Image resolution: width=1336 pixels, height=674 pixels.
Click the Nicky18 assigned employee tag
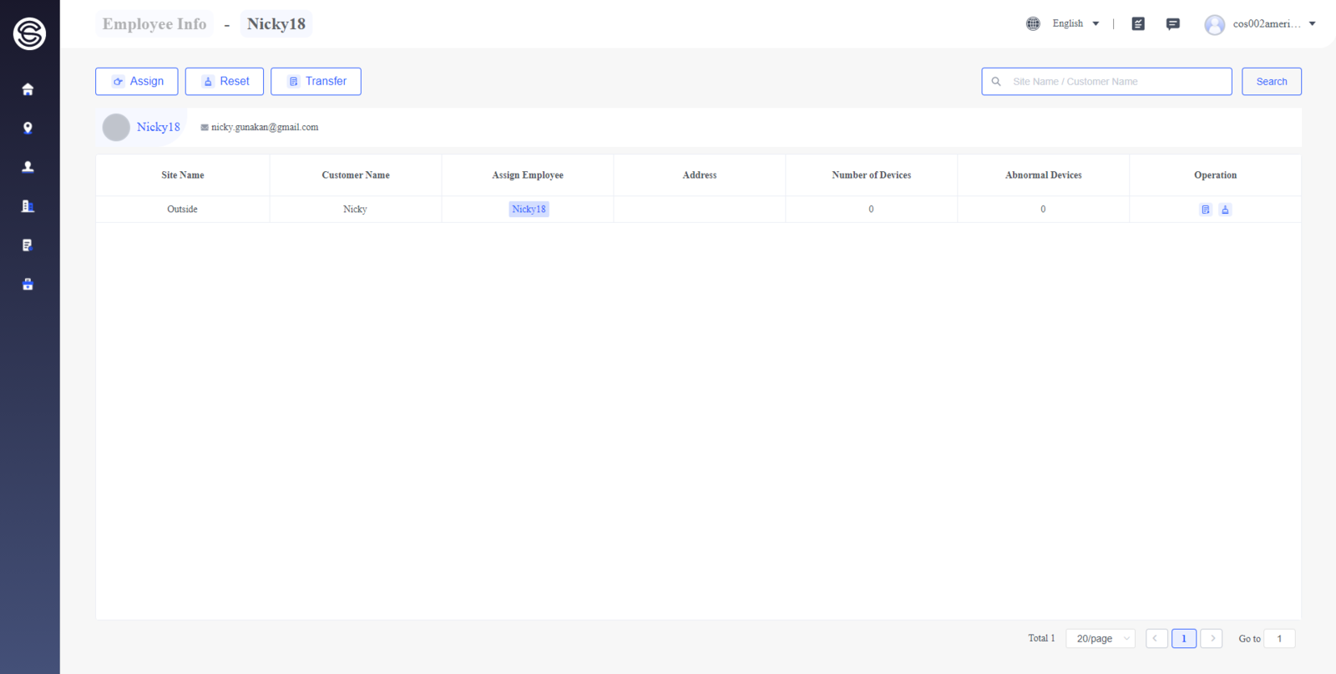point(529,210)
